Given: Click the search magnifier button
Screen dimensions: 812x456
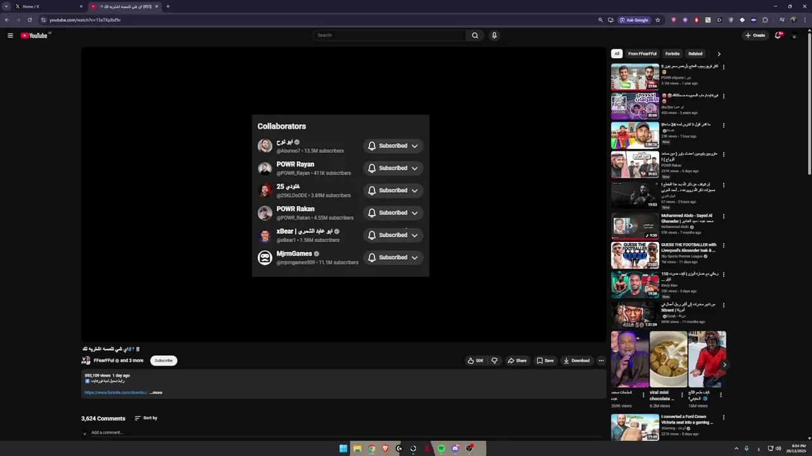Looking at the screenshot, I should pos(475,35).
